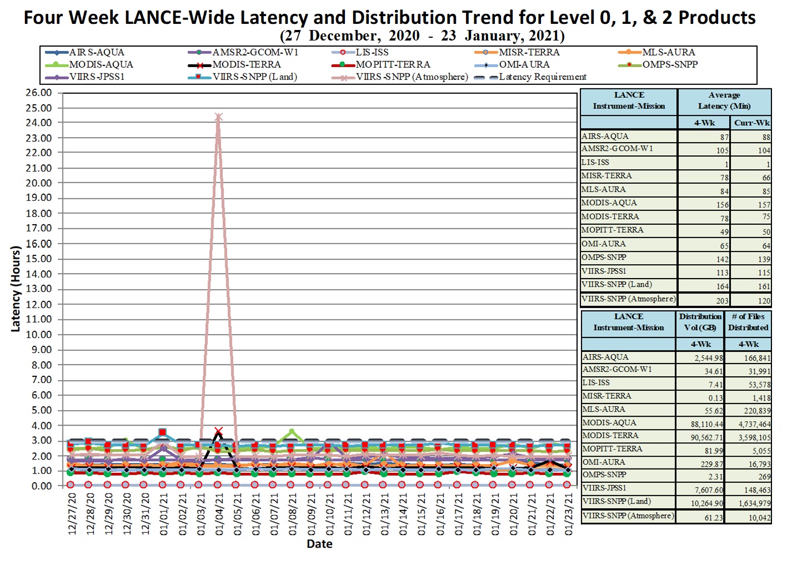
Task: Click the MISR-TERRA legend entry
Action: click(x=517, y=52)
